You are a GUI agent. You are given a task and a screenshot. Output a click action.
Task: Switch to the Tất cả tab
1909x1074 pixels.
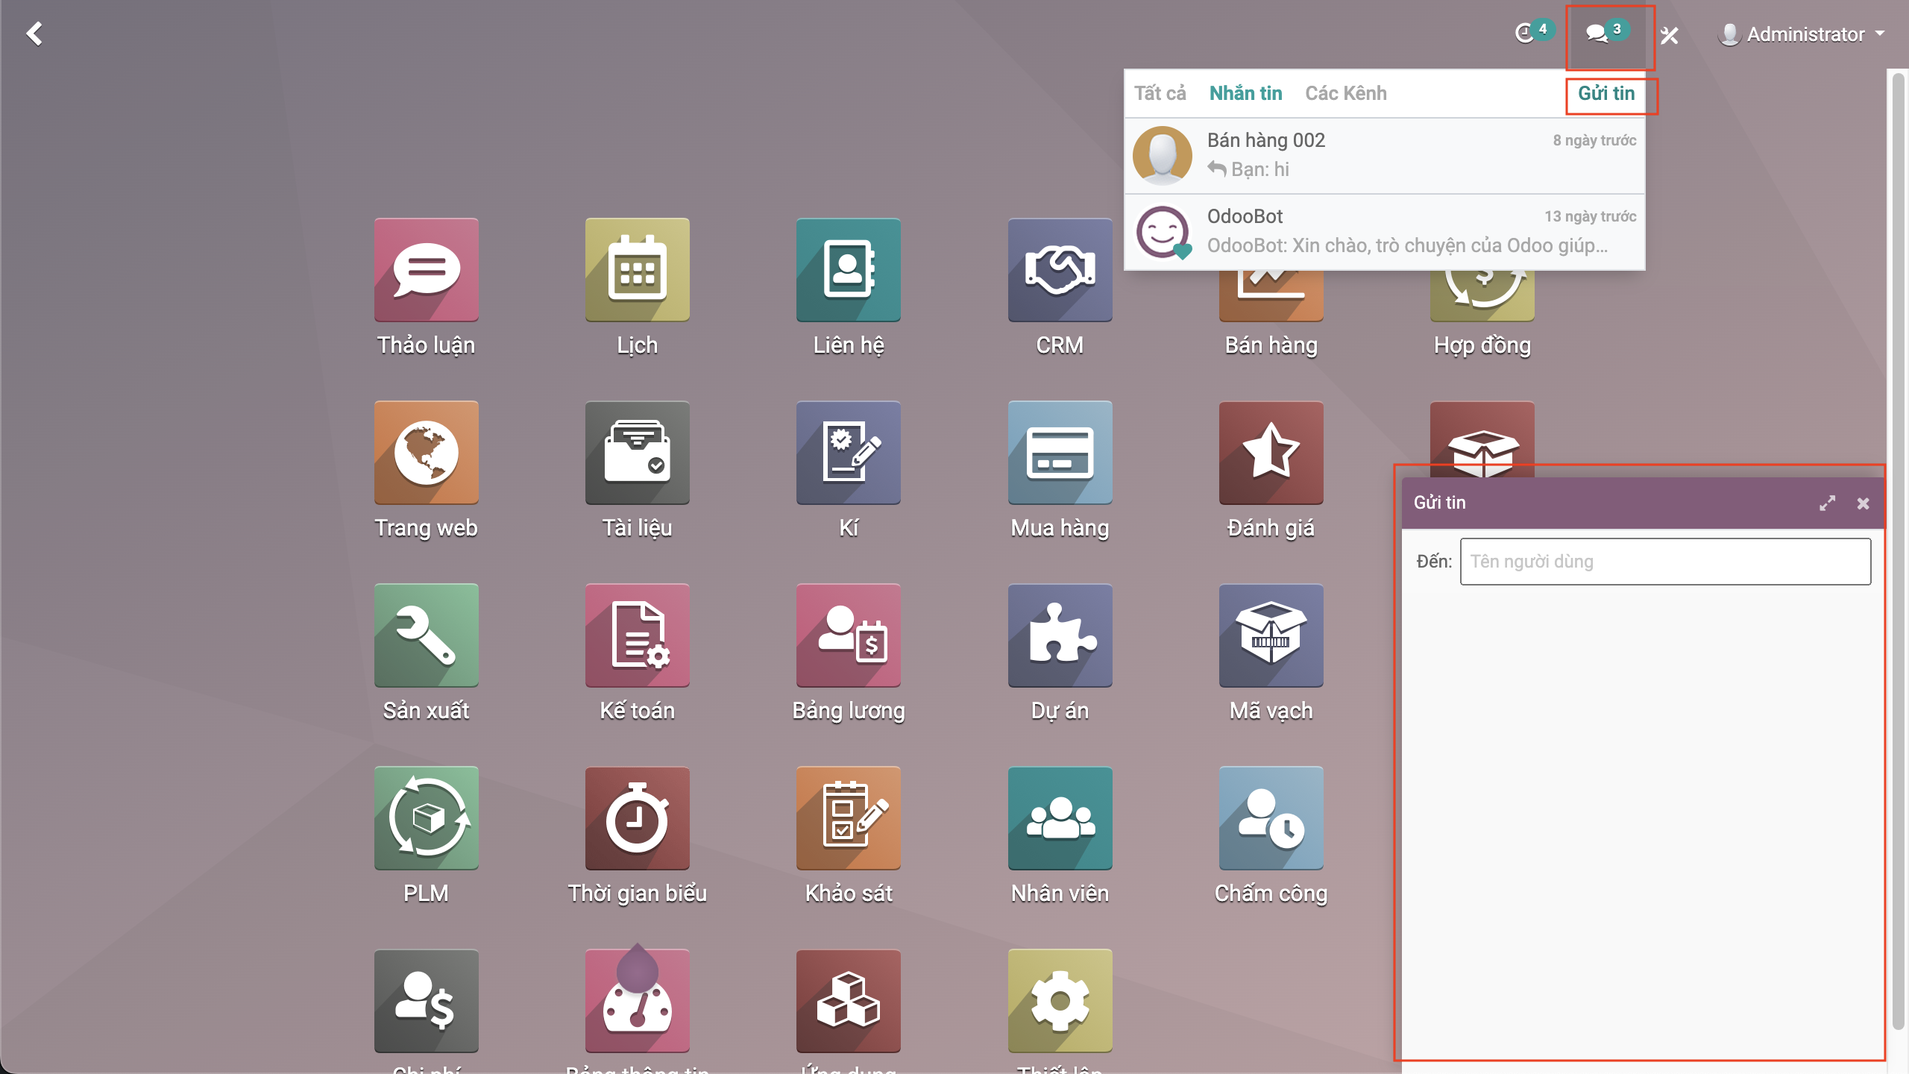(1160, 93)
